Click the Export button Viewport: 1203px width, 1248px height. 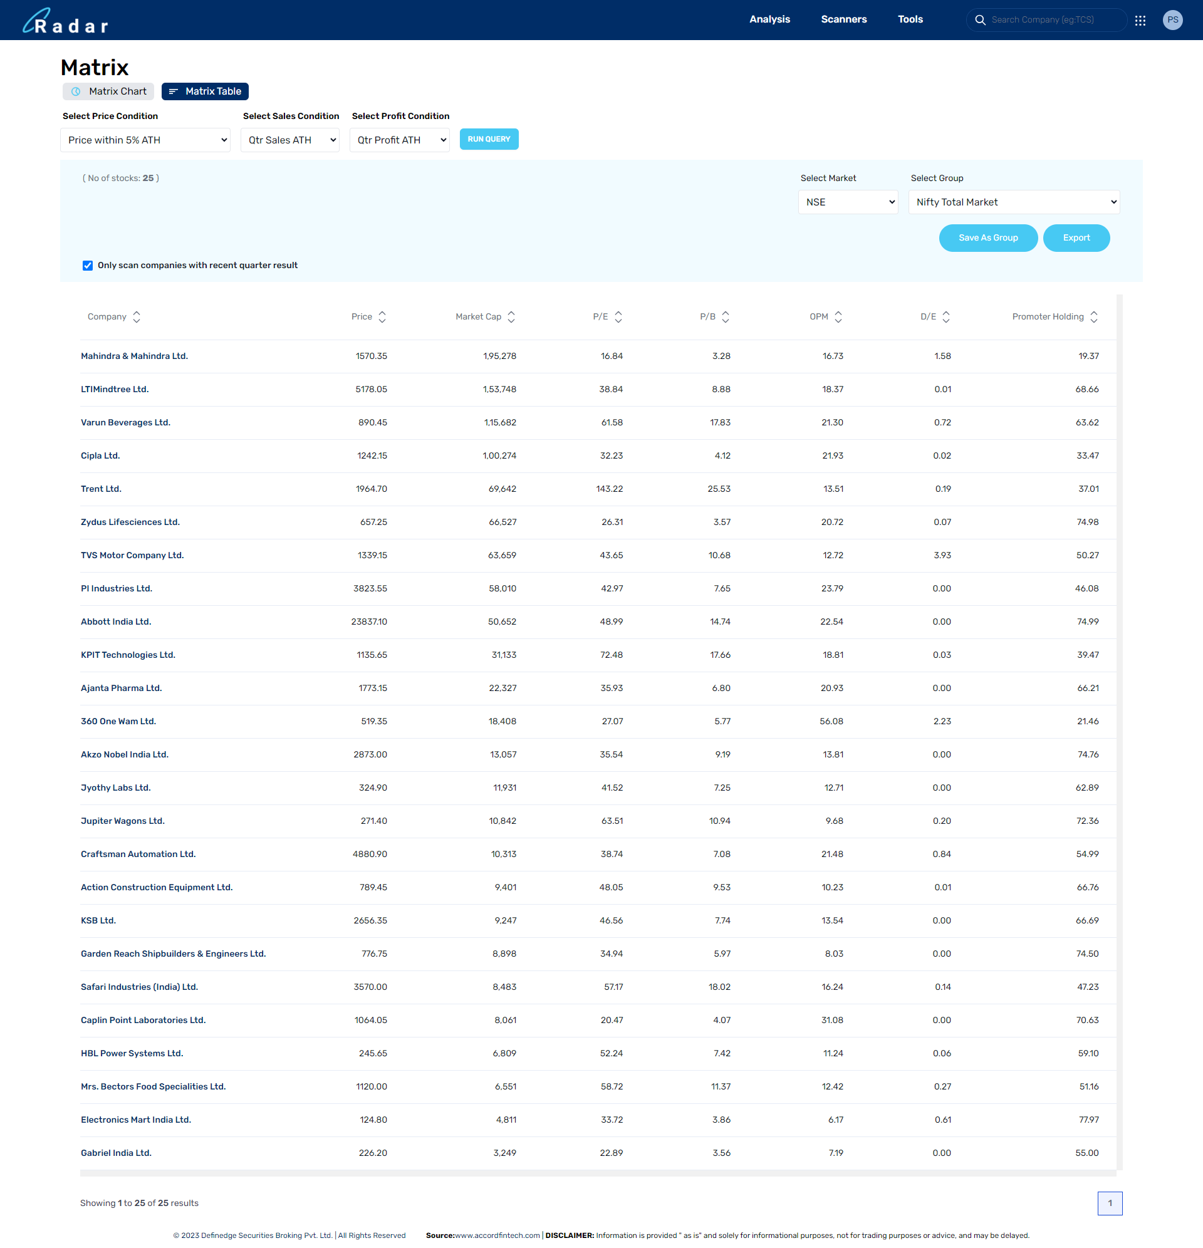click(x=1076, y=237)
